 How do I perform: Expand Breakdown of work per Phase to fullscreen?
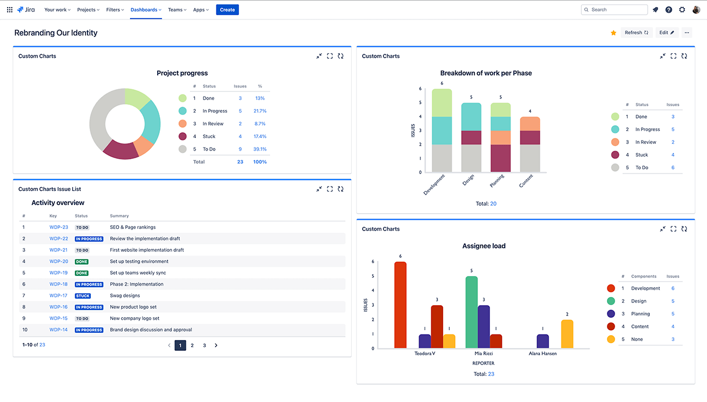[673, 56]
